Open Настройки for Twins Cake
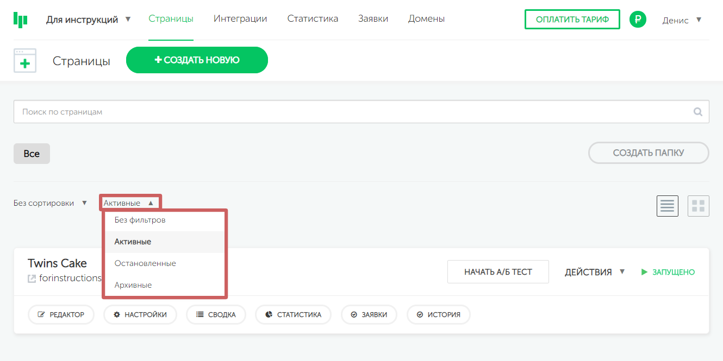Image resolution: width=723 pixels, height=361 pixels. [x=140, y=314]
